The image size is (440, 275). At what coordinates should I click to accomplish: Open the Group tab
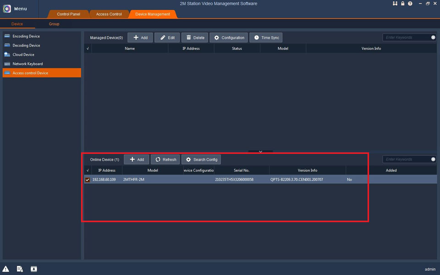(54, 24)
